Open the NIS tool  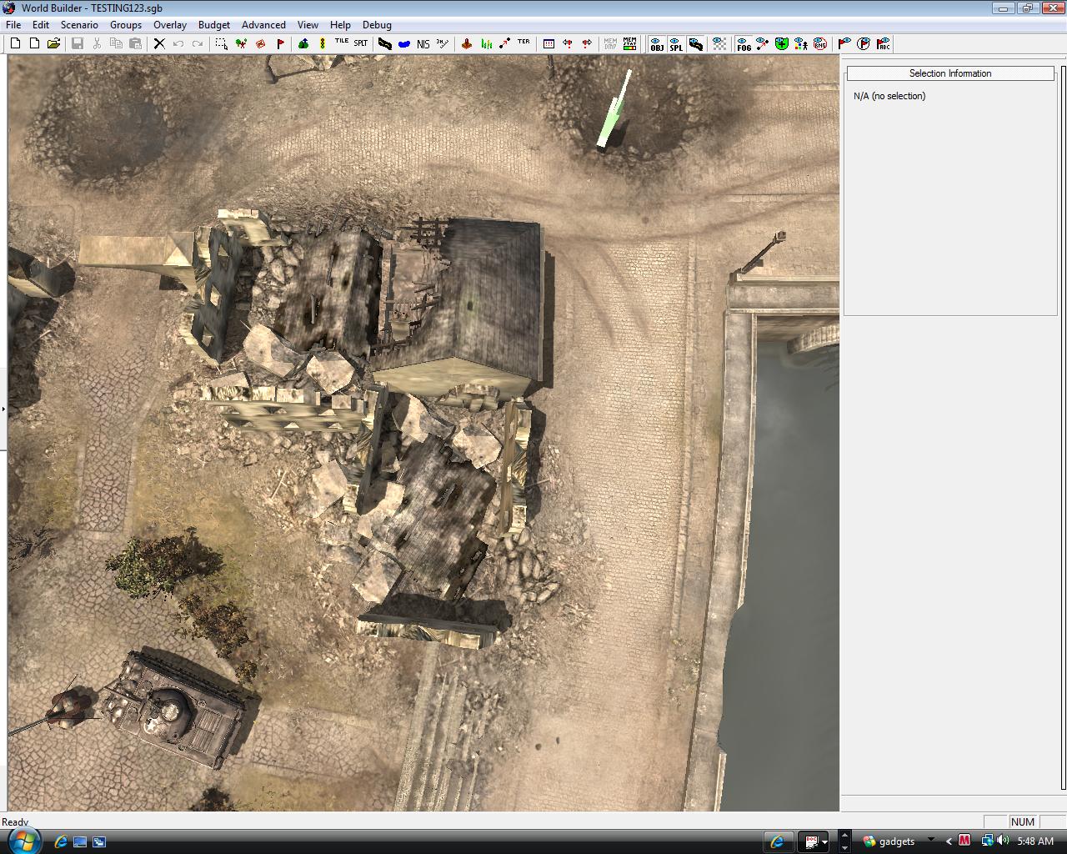click(x=423, y=44)
